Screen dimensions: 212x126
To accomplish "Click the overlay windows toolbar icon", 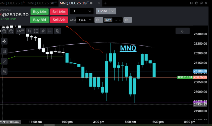I will (57, 31).
